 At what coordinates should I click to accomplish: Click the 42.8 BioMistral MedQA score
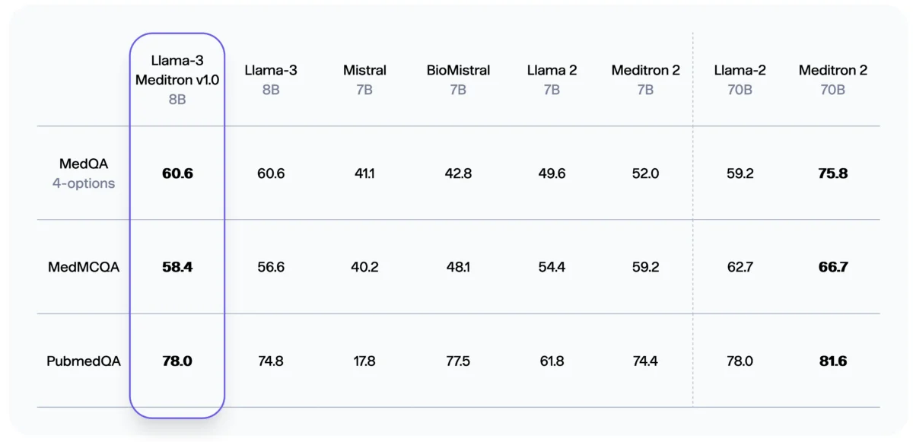point(458,173)
